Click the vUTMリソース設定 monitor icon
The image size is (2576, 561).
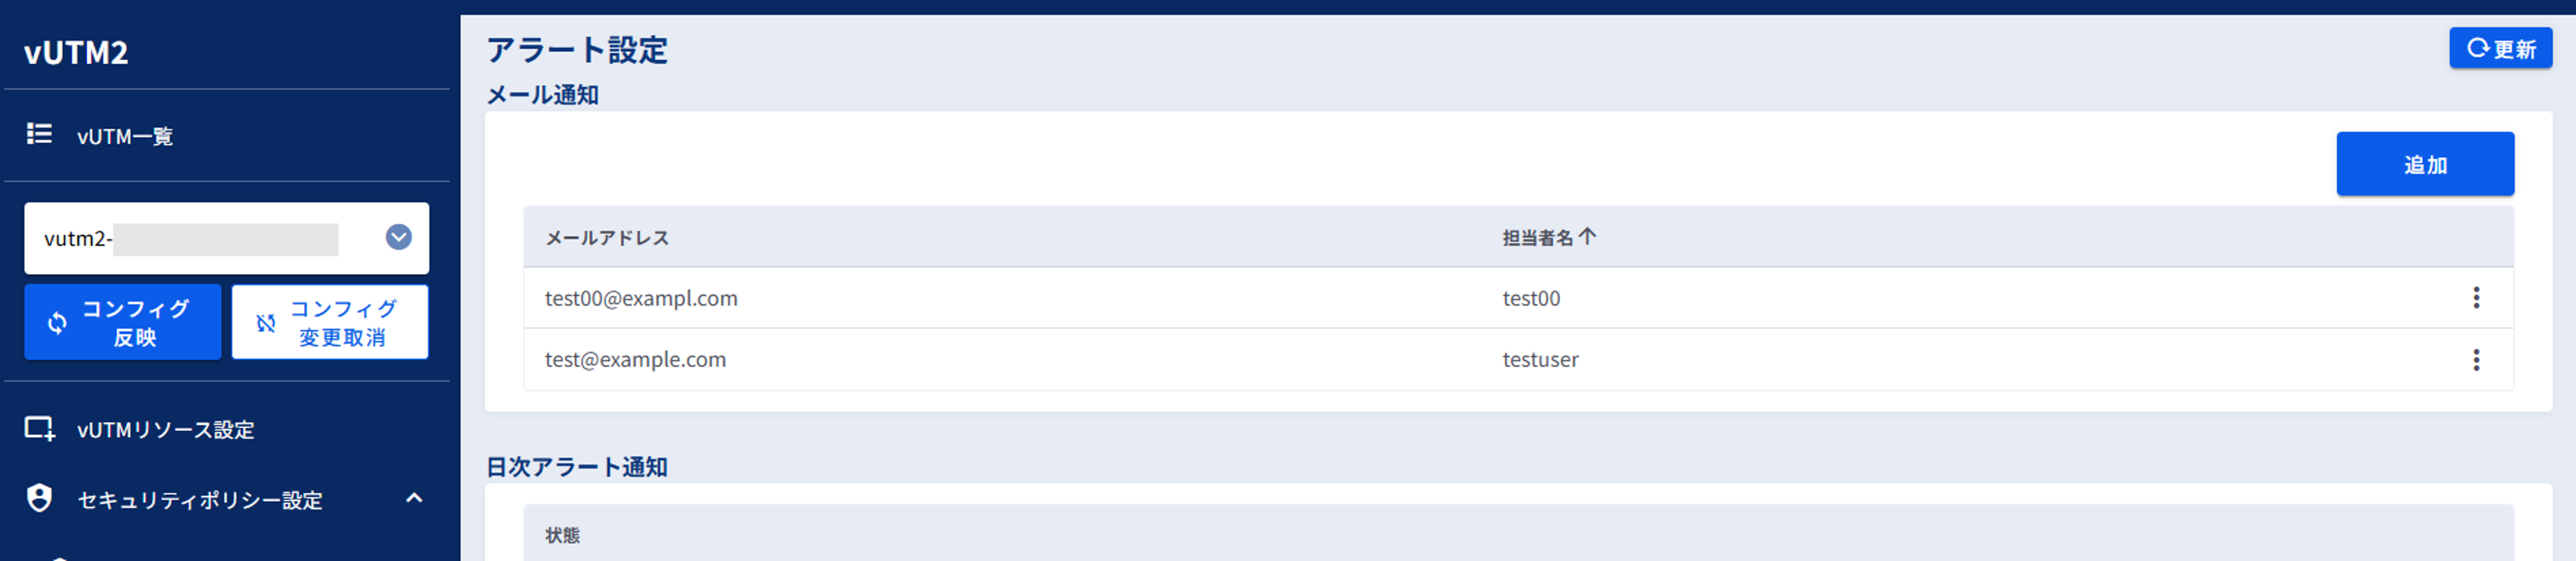[40, 429]
